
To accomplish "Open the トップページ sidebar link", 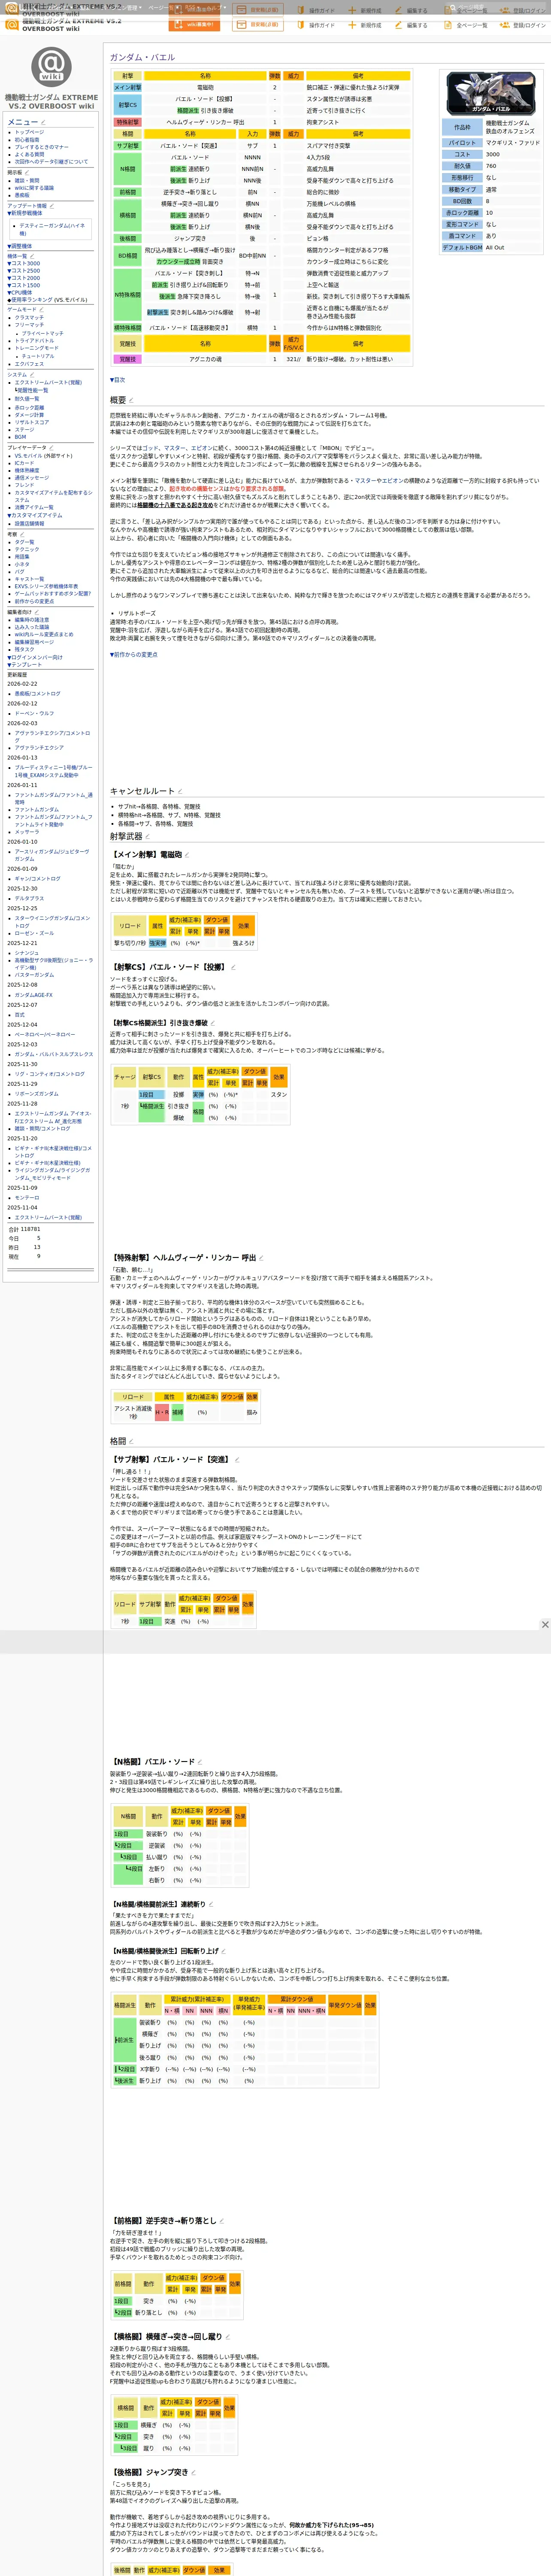I will [29, 132].
